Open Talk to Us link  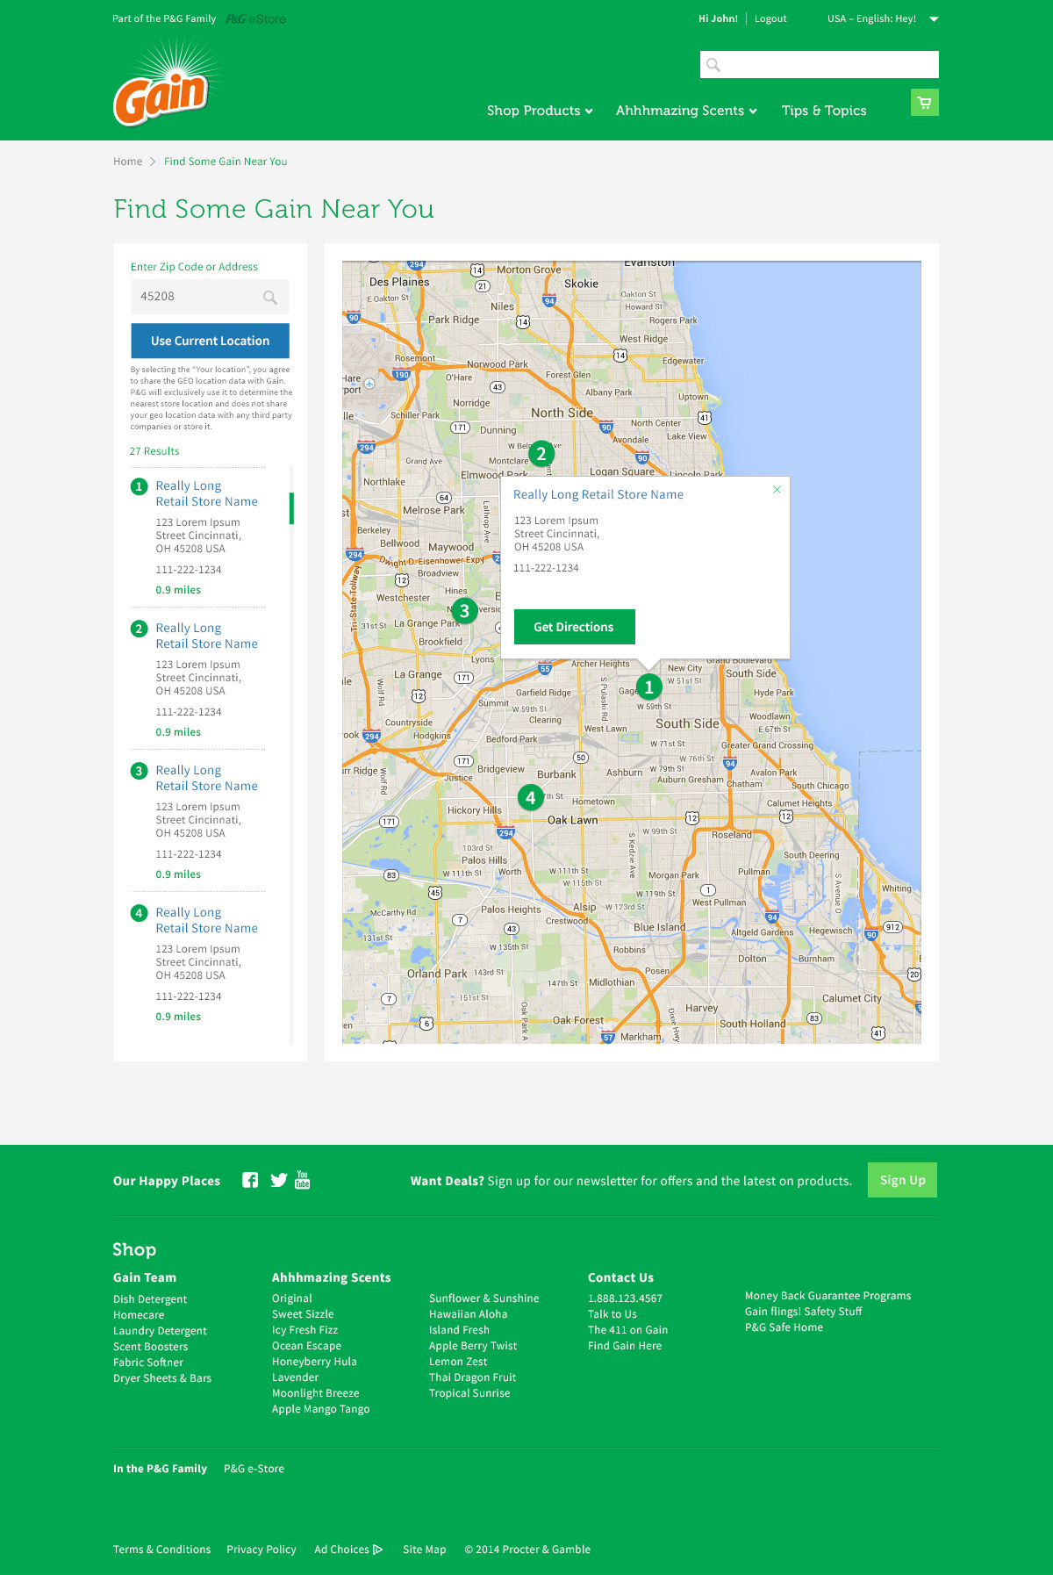(x=612, y=1314)
